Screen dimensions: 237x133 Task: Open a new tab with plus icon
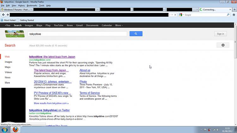click(x=234, y=9)
